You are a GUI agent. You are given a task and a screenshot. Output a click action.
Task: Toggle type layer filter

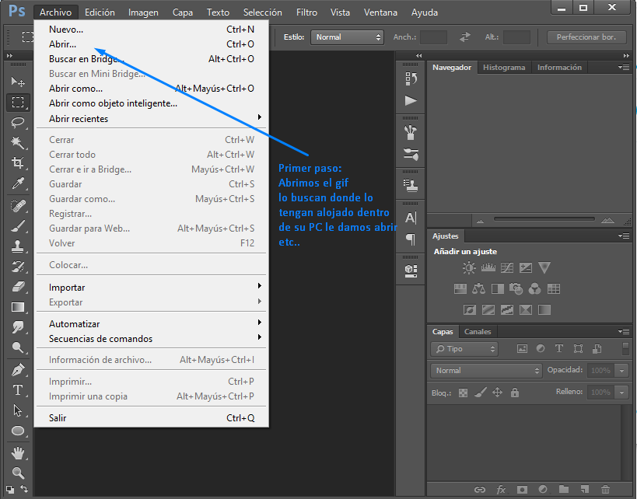(559, 349)
